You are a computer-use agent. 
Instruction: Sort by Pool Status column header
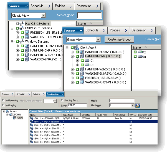click(121, 115)
